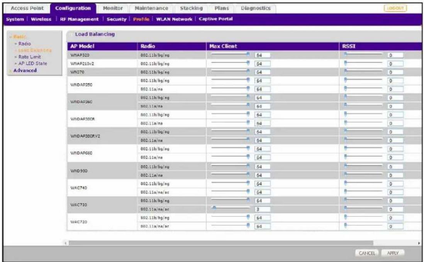Click the WNDAP660 model cell
Screen dimensions: 424x262
(102, 153)
